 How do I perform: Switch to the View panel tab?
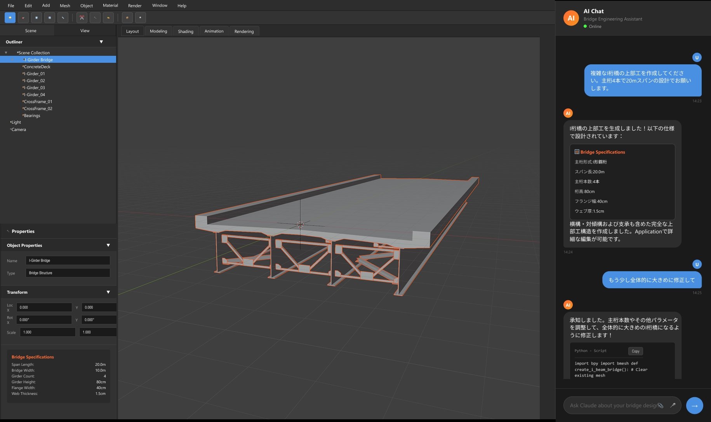tap(85, 31)
